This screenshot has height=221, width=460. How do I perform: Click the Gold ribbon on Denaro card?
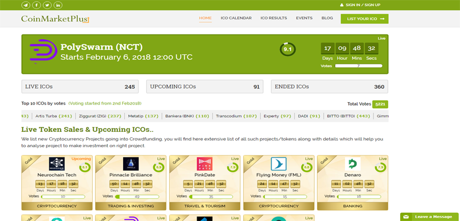(324, 162)
